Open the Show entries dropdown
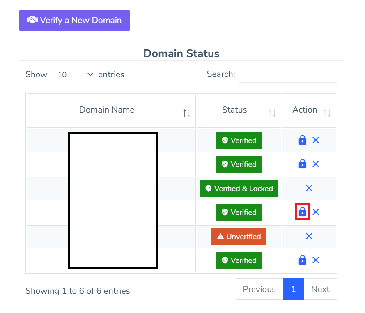This screenshot has height=313, width=365. [x=73, y=74]
